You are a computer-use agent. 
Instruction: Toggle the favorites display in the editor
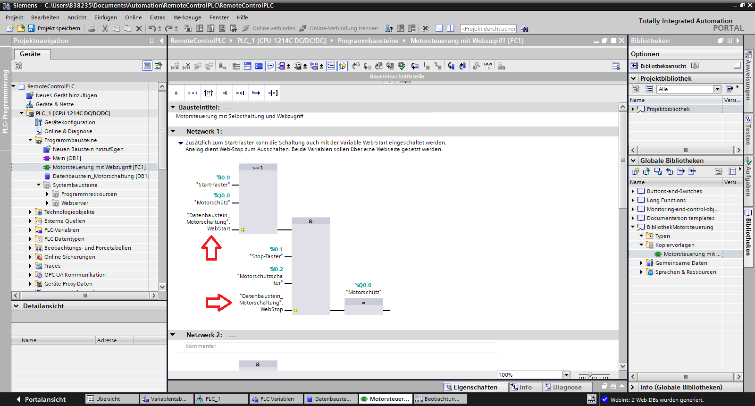(x=343, y=66)
